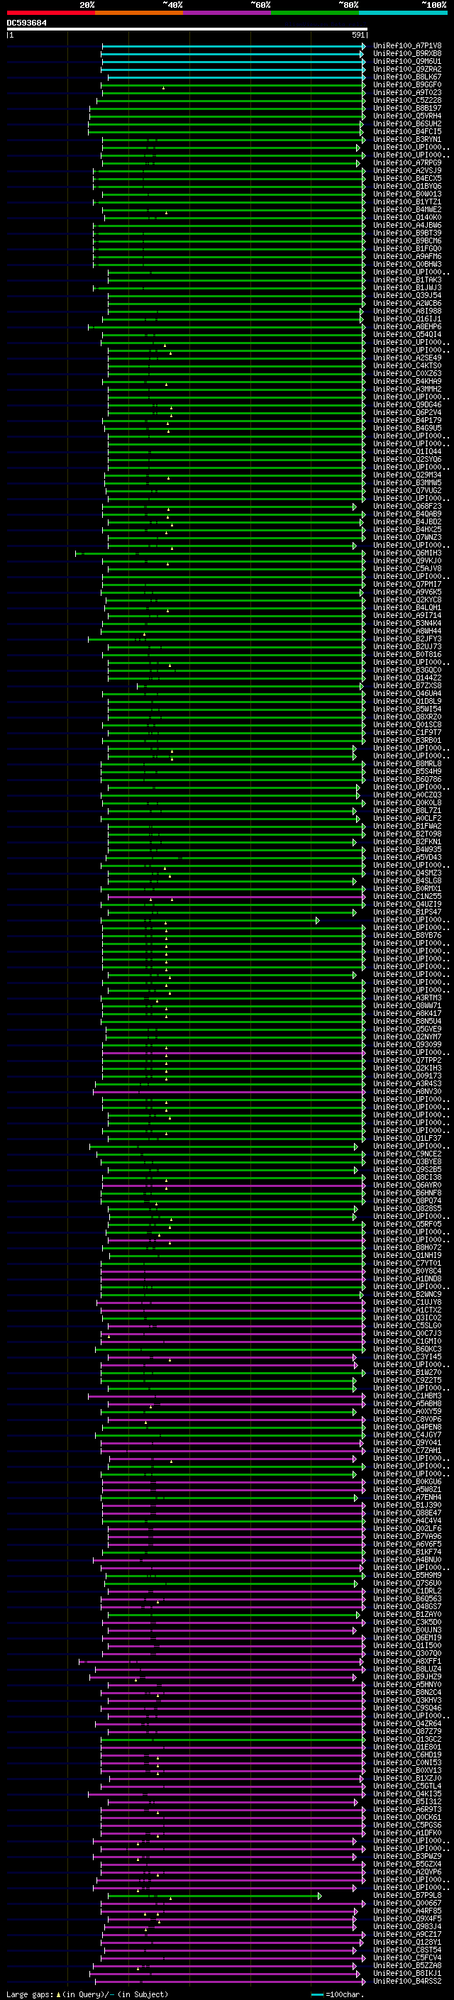Select the UniRef100_C9NCE2 label
The height and width of the screenshot is (2000, 454).
tap(407, 1154)
